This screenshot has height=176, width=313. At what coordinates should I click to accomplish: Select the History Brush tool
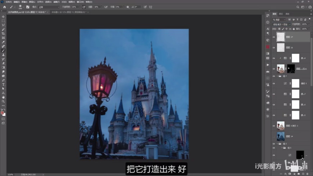(x=3, y=59)
